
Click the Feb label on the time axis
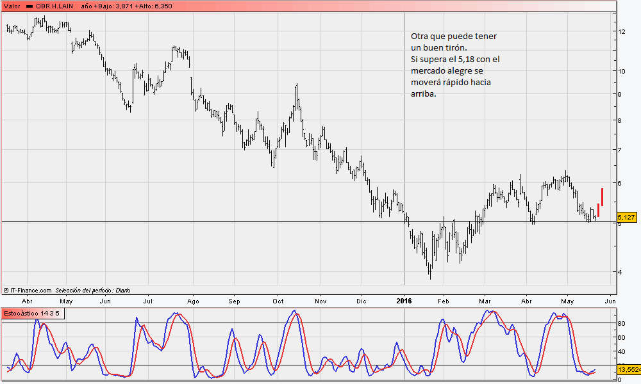point(443,300)
